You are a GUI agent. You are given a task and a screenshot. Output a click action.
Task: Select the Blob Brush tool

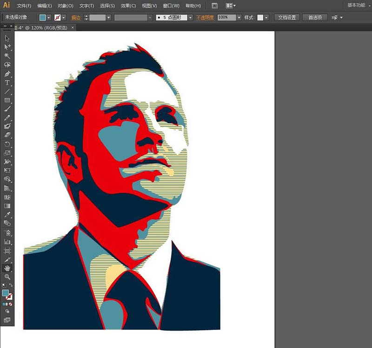coord(7,126)
